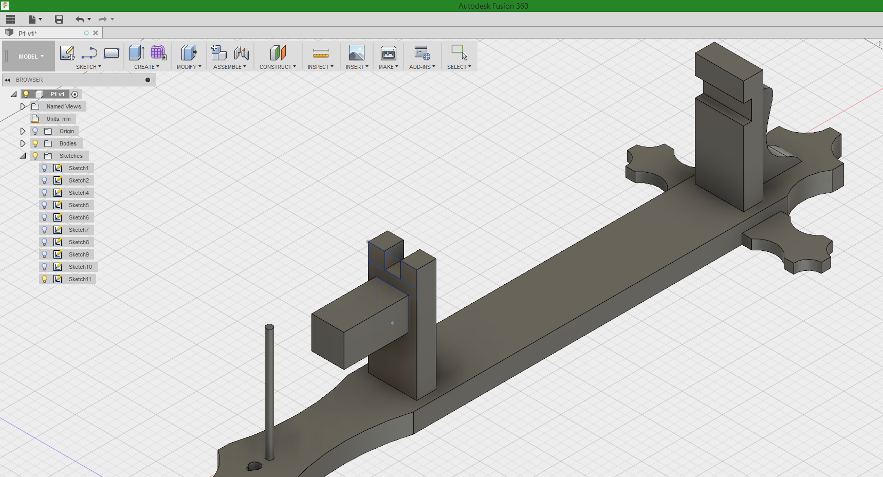Open the File menu icon
The width and height of the screenshot is (883, 477).
[x=32, y=20]
